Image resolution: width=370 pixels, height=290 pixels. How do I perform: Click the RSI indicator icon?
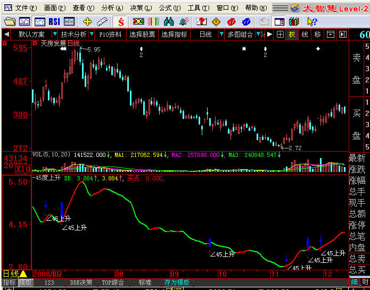pyautogui.click(x=54, y=22)
